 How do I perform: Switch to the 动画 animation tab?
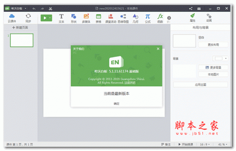click(x=209, y=18)
